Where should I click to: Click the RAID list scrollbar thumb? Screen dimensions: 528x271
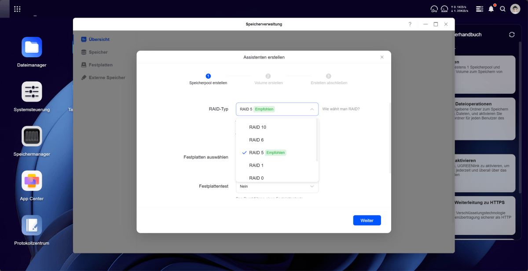(317, 140)
